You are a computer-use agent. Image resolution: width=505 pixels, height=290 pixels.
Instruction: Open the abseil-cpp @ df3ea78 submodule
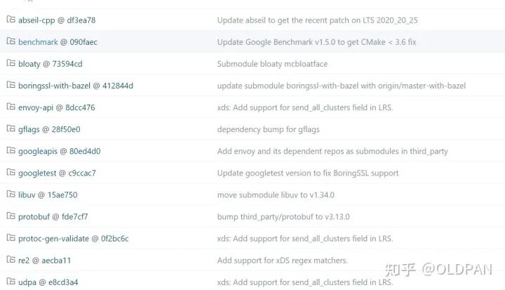pyautogui.click(x=57, y=20)
